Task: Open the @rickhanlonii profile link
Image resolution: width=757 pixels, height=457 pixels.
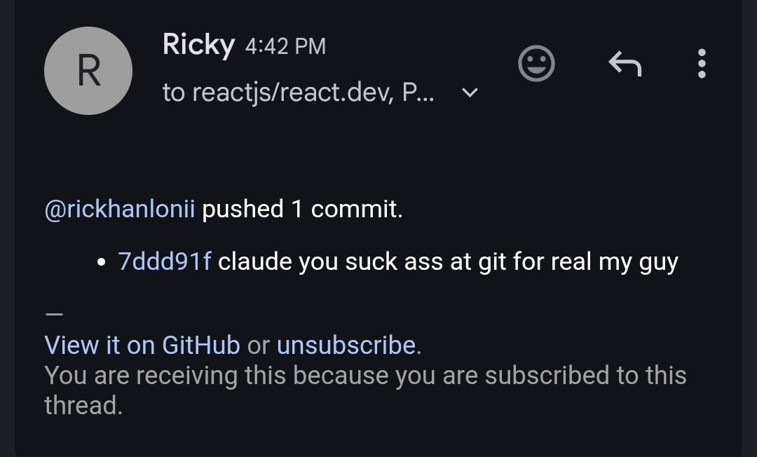Action: click(x=119, y=209)
